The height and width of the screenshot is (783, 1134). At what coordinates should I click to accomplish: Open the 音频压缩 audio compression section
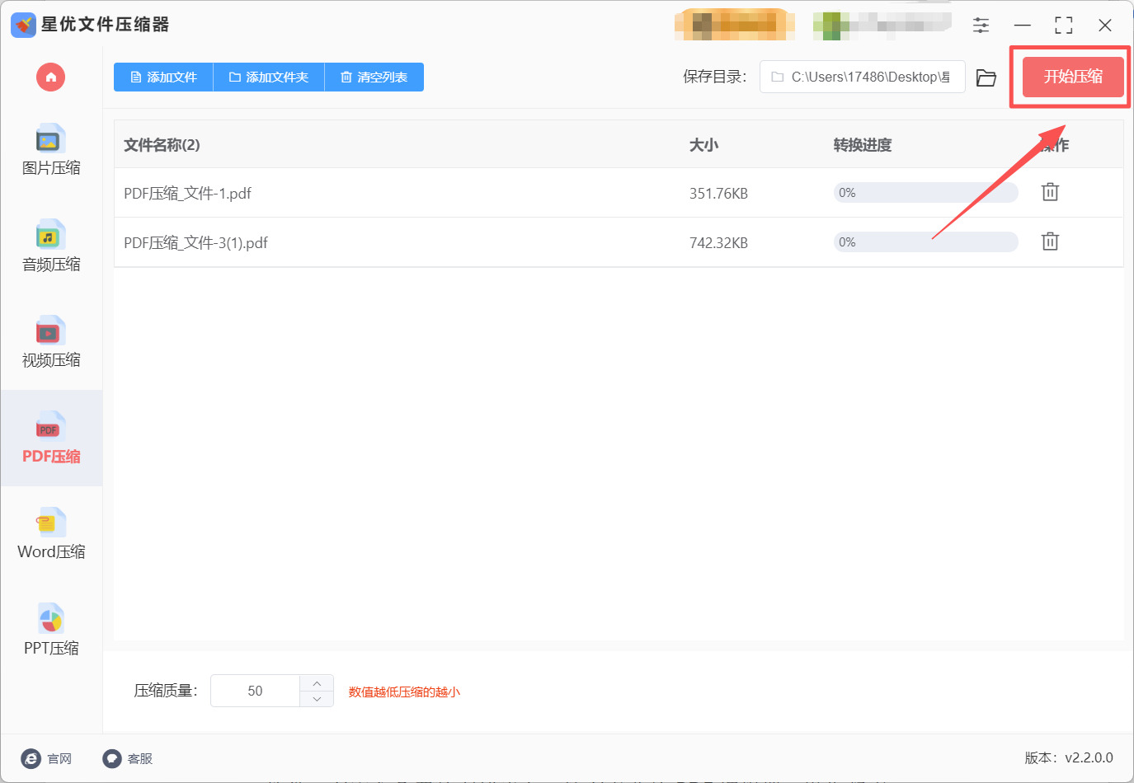[51, 246]
